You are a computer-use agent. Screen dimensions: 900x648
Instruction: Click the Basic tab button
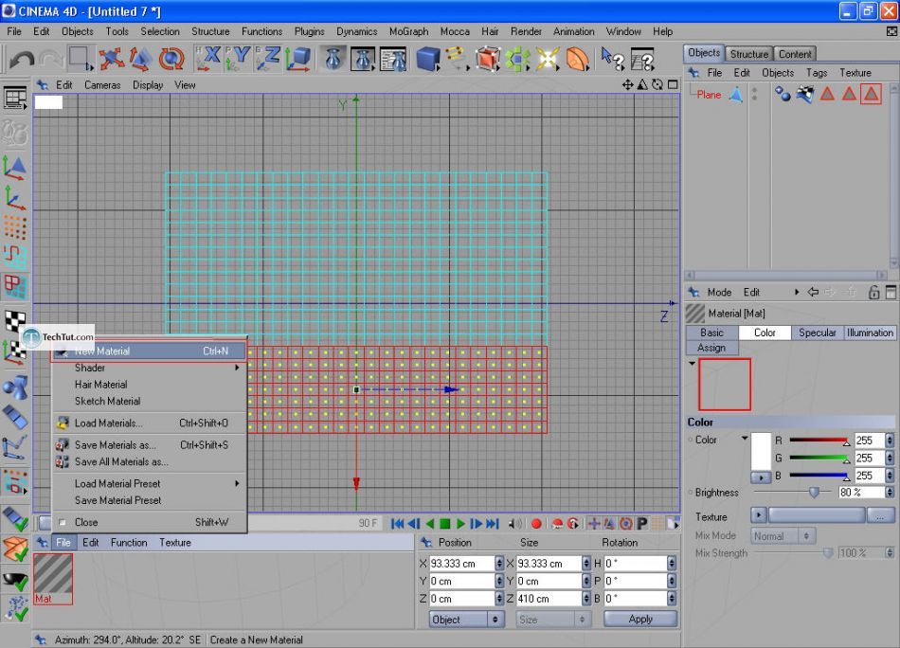(711, 333)
